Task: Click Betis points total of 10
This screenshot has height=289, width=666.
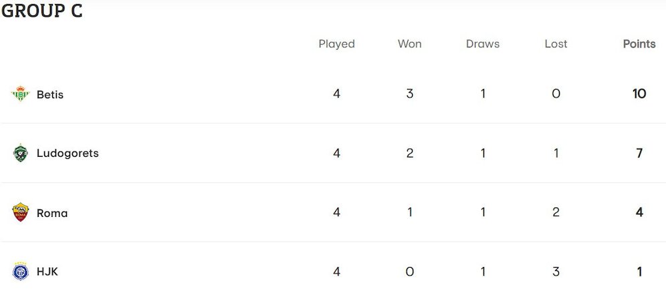Action: click(x=639, y=94)
